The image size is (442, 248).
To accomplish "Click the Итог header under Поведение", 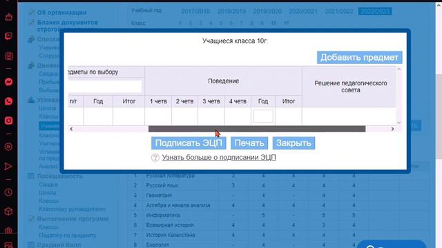I will click(289, 101).
